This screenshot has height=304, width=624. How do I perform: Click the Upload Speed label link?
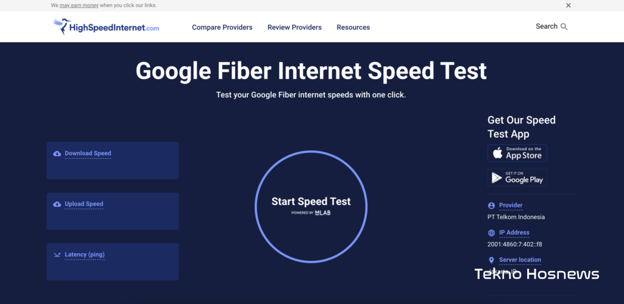84,204
